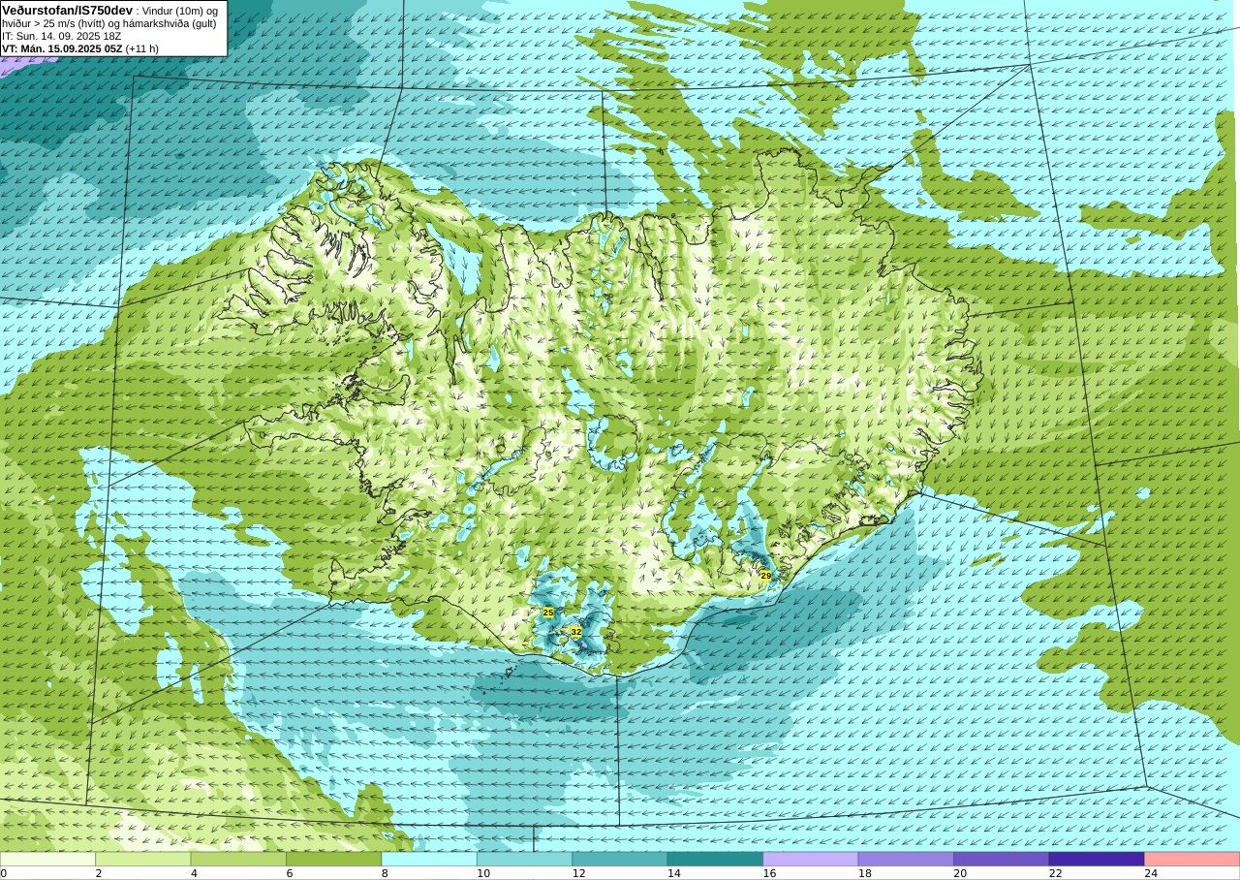Click the 'VT: Mán. 15.09.2025 05Z' line

[62, 48]
